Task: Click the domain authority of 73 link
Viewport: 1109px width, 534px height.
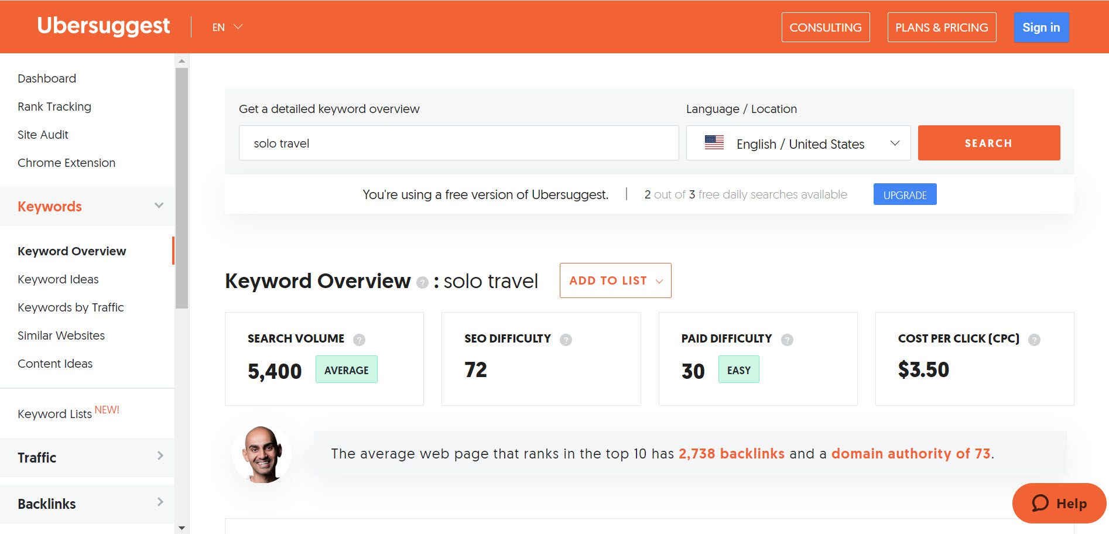Action: click(911, 454)
